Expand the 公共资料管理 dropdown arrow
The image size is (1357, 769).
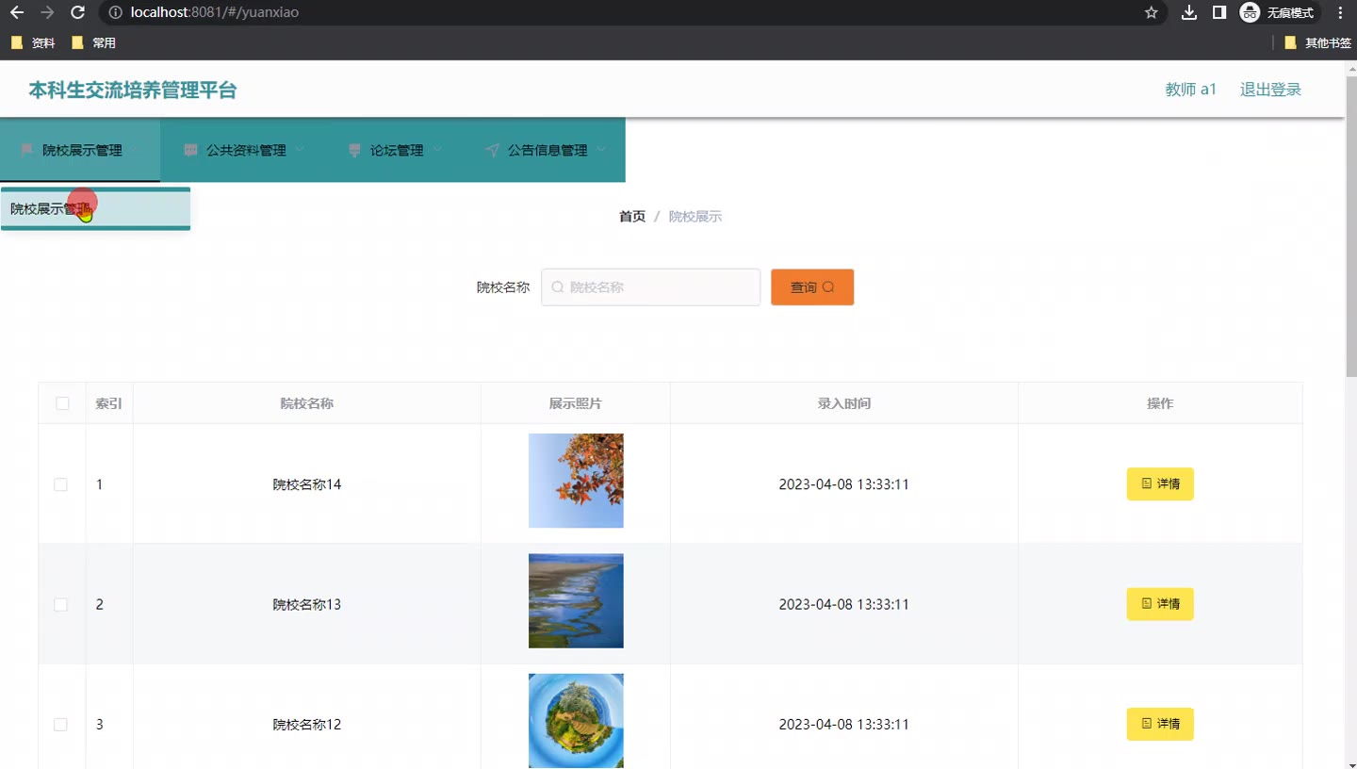pos(300,149)
